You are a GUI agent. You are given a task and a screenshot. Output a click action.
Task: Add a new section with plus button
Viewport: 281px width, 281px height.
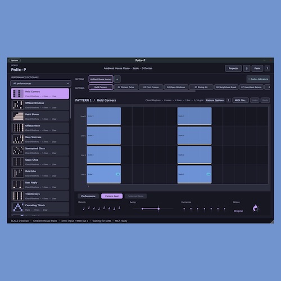(x=117, y=79)
